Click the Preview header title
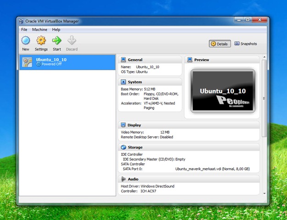This screenshot has height=220, width=287. [202, 60]
